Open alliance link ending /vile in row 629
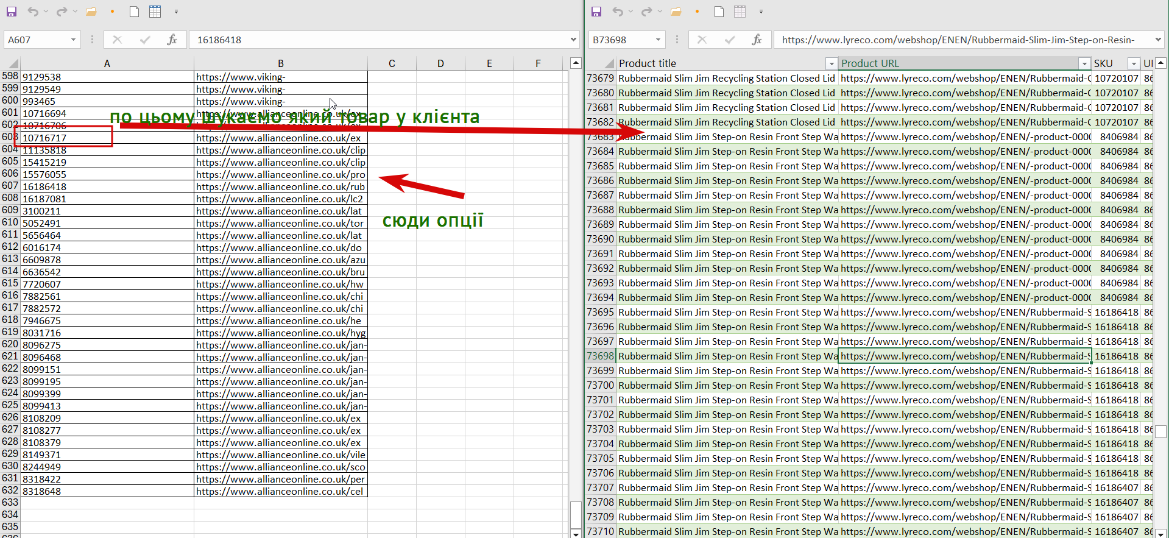1169x538 pixels. (281, 455)
